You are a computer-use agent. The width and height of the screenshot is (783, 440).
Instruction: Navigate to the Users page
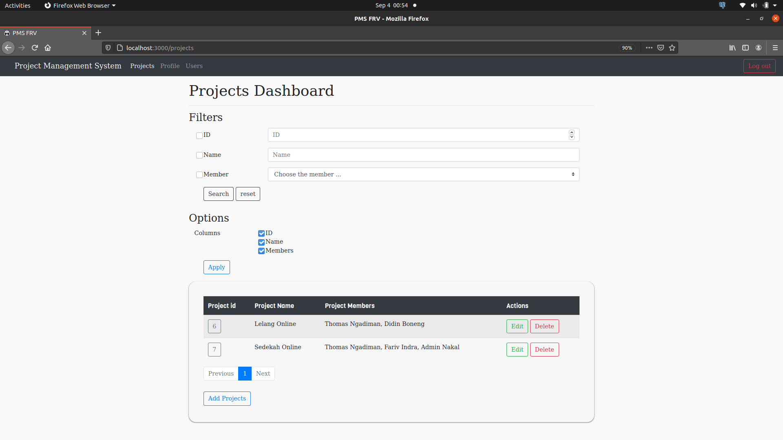pos(194,66)
